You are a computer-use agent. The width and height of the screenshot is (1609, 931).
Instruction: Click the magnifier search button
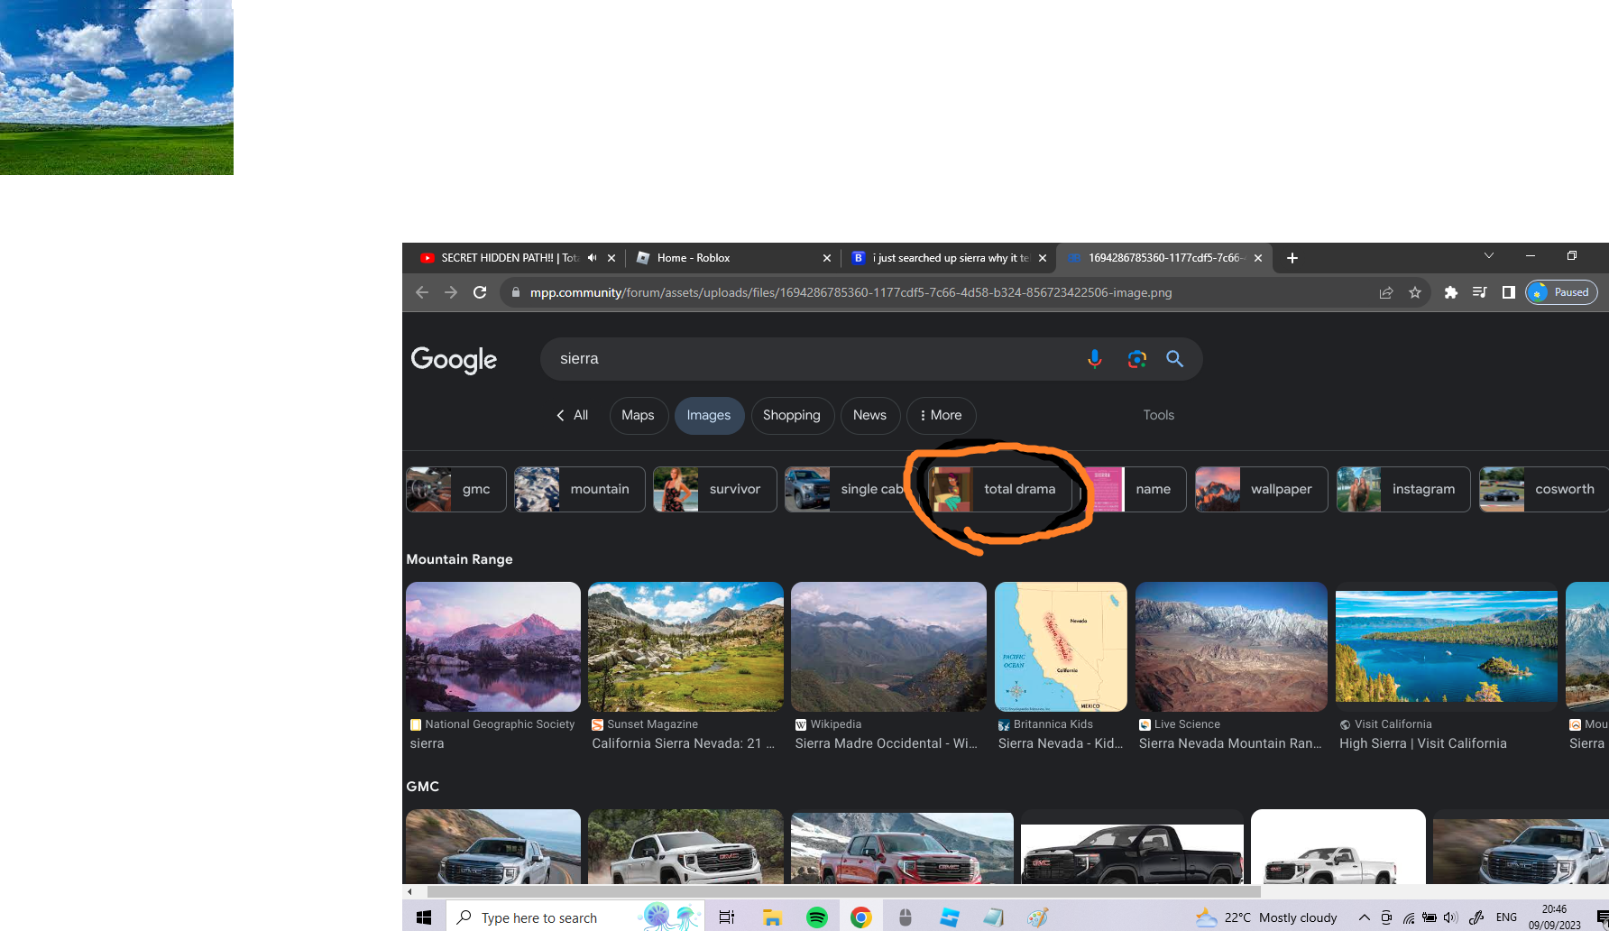point(1174,359)
